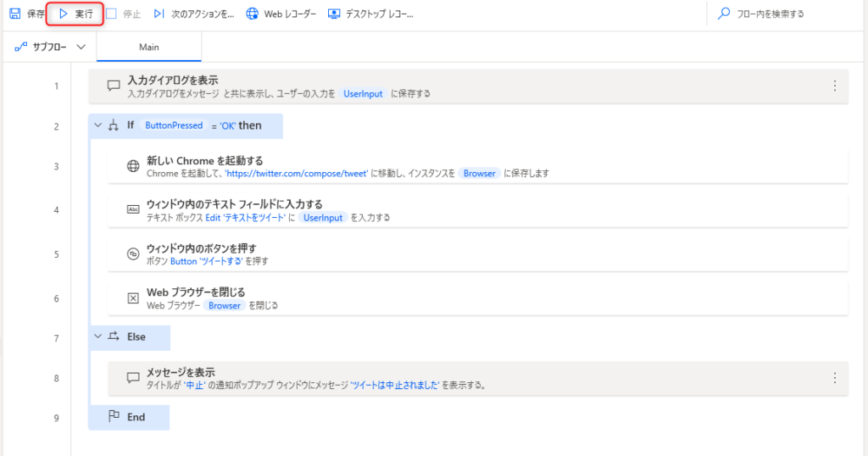Click the 停止 stop button
This screenshot has width=868, height=456.
124,14
